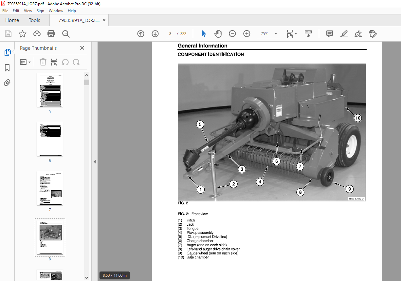Open thumbnail options dropdown menu

pyautogui.click(x=26, y=62)
